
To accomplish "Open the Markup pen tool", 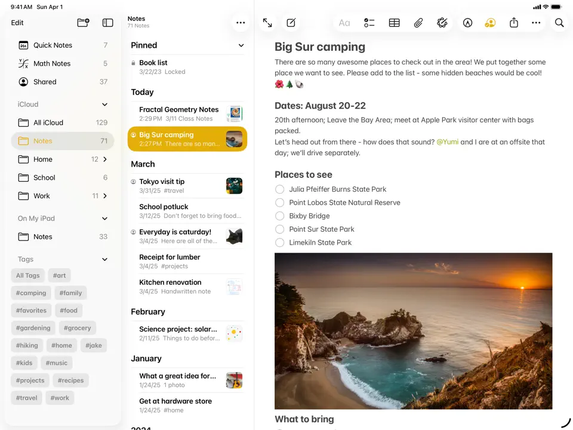I will coord(467,23).
